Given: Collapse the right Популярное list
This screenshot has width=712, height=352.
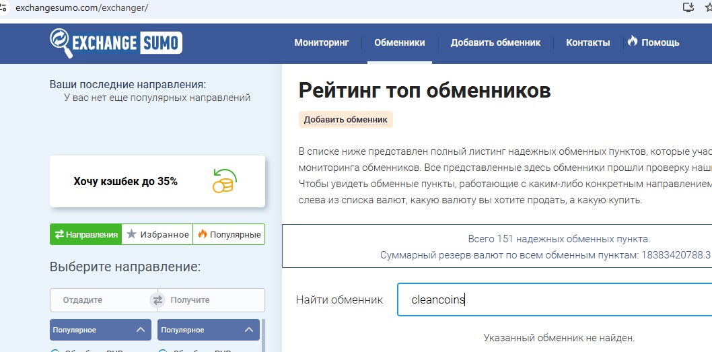Looking at the screenshot, I should click(x=248, y=330).
